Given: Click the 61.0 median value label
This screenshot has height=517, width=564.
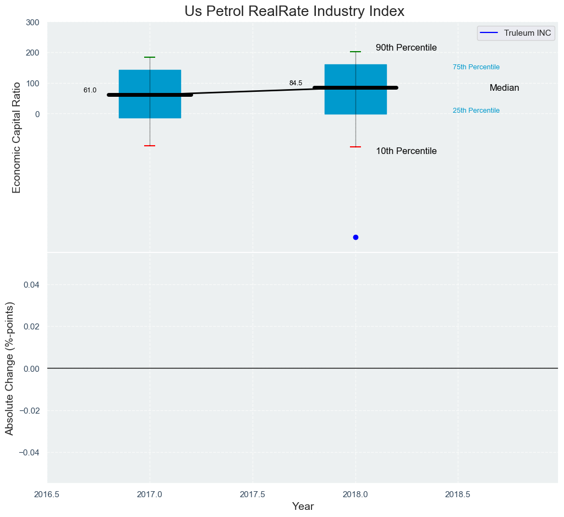Looking at the screenshot, I should tap(90, 90).
